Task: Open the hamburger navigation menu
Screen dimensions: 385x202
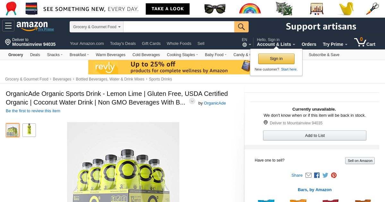Action: (x=8, y=26)
